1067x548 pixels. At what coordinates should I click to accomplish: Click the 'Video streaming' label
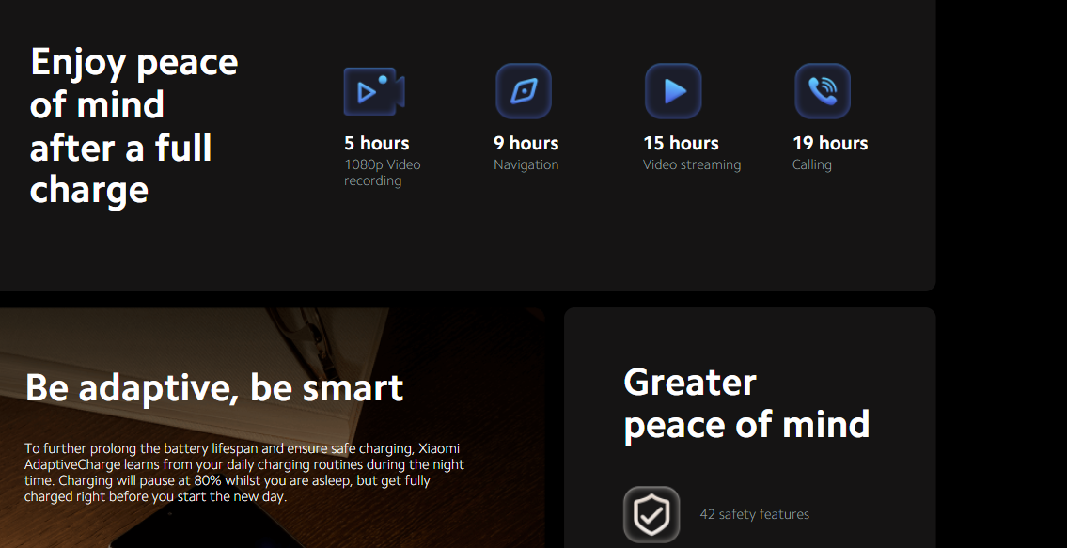pyautogui.click(x=692, y=164)
